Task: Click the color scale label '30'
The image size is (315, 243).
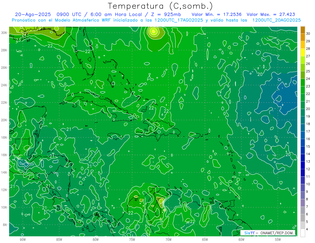Action: [308, 34]
